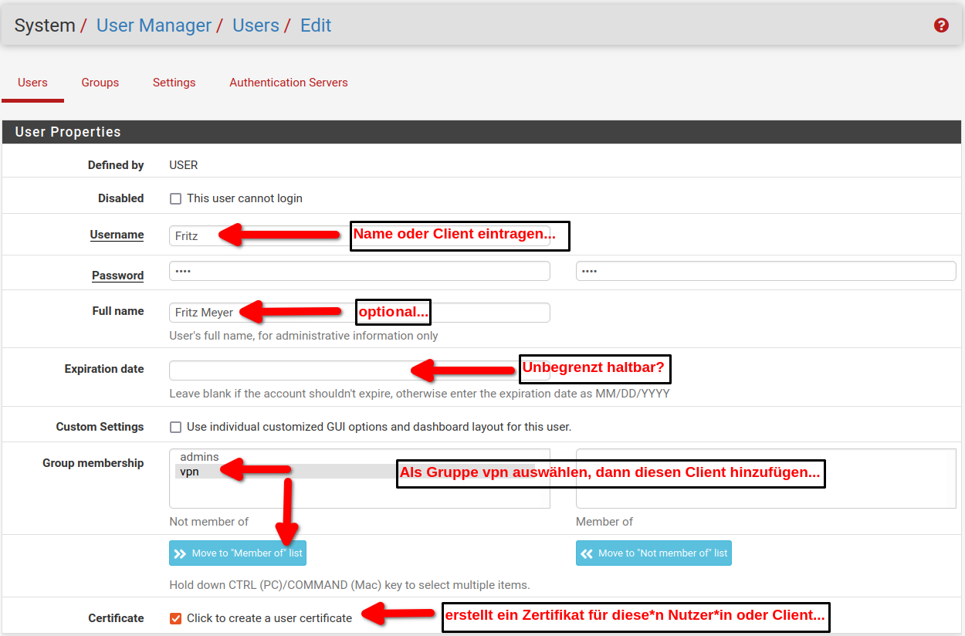The height and width of the screenshot is (636, 965).
Task: Open the red help question mark icon
Action: [941, 25]
